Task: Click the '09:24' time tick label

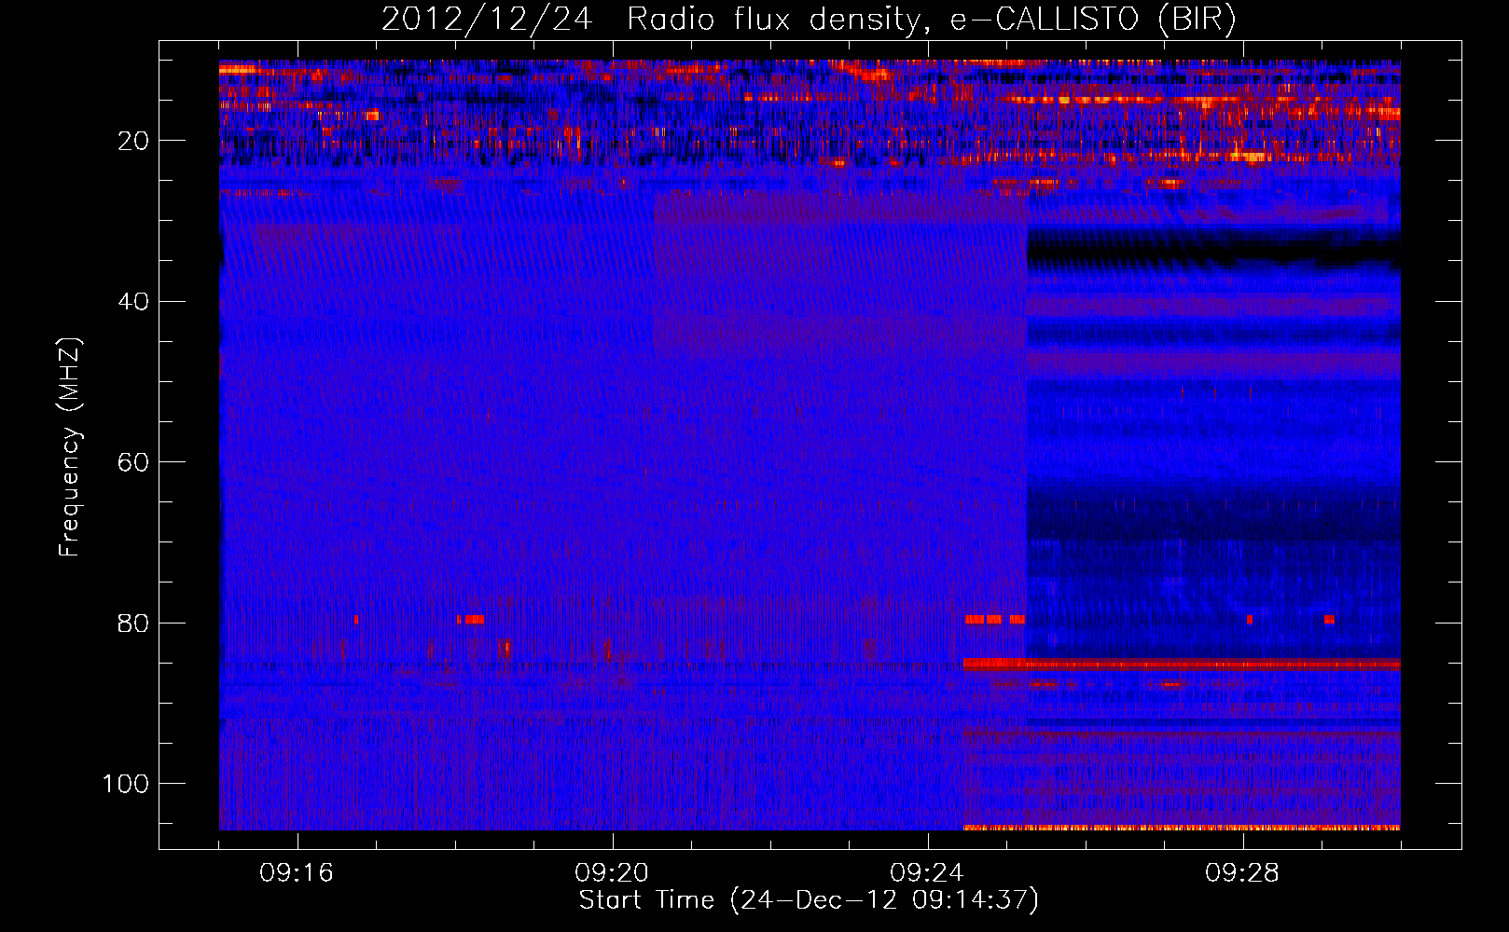Action: 927,873
